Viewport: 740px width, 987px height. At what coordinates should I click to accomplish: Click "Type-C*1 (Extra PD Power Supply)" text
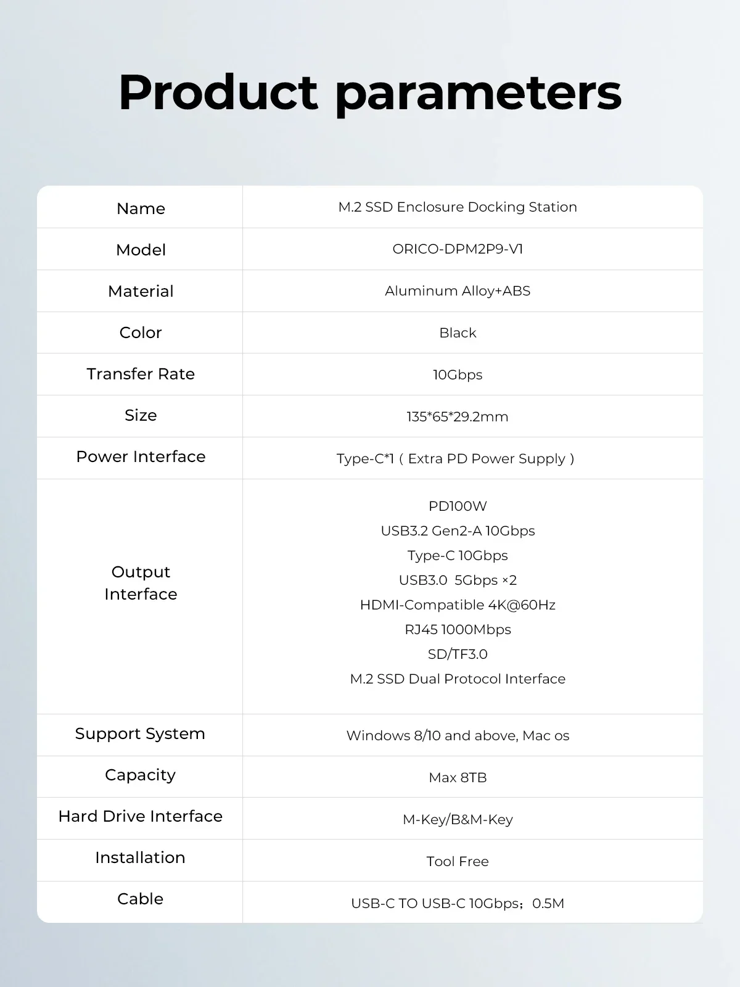click(455, 459)
